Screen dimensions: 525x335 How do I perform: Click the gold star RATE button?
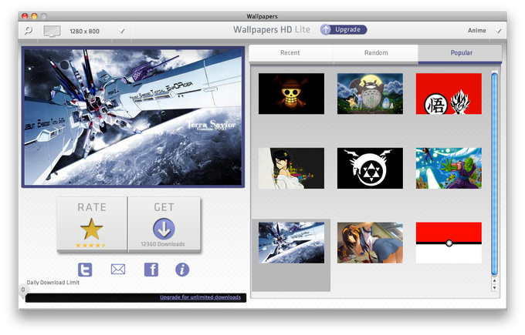pyautogui.click(x=92, y=224)
